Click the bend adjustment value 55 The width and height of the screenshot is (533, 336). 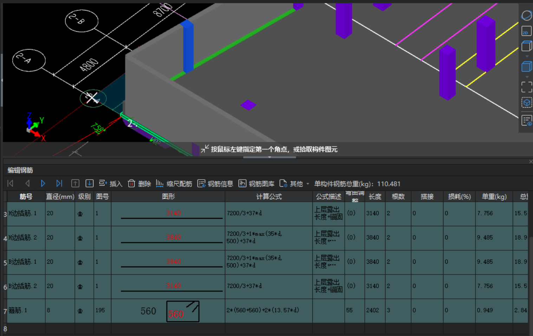tap(349, 310)
